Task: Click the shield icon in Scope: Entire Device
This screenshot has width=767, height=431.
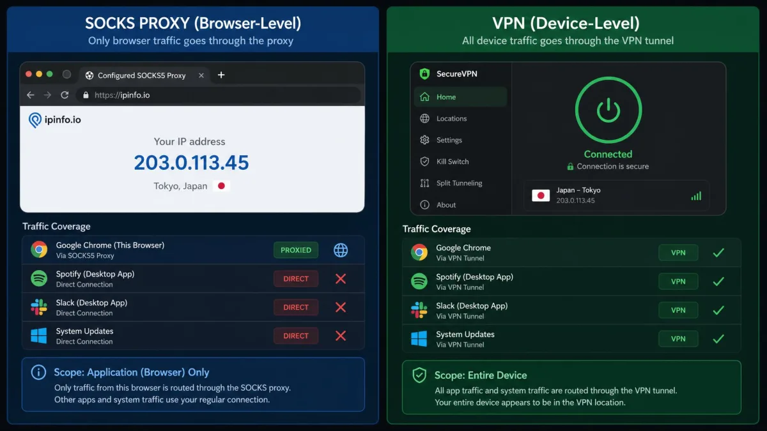Action: click(x=419, y=375)
